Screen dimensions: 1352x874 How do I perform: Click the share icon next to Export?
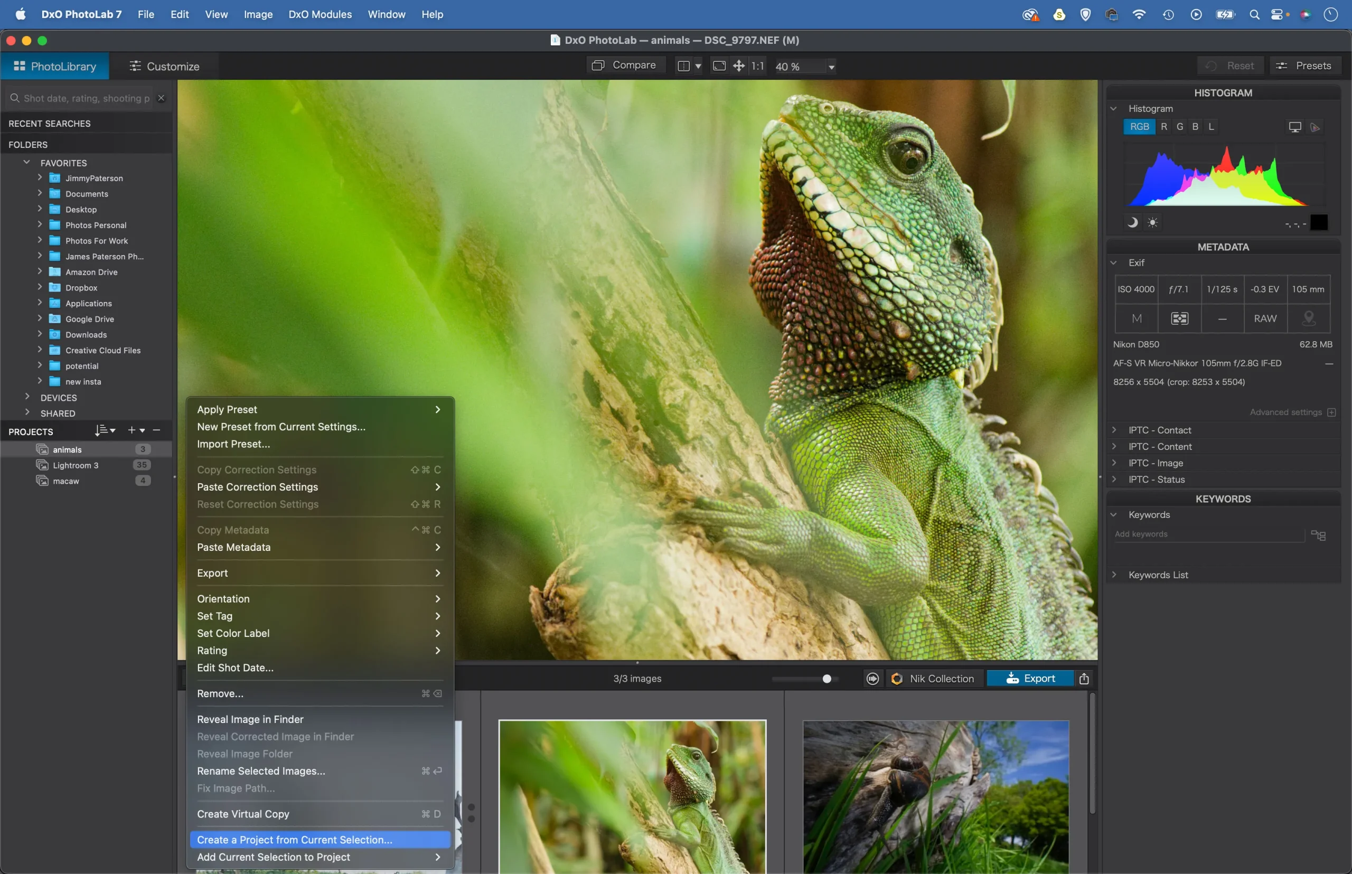click(x=1084, y=678)
